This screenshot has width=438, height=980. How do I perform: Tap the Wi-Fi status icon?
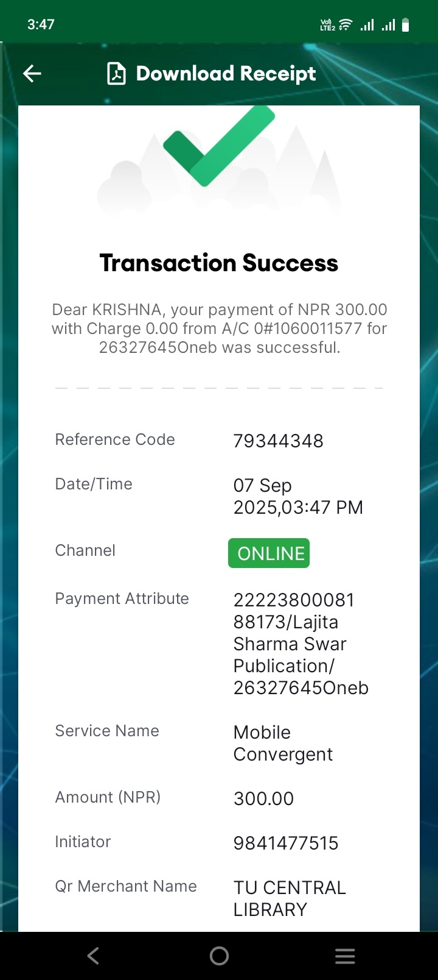(346, 25)
